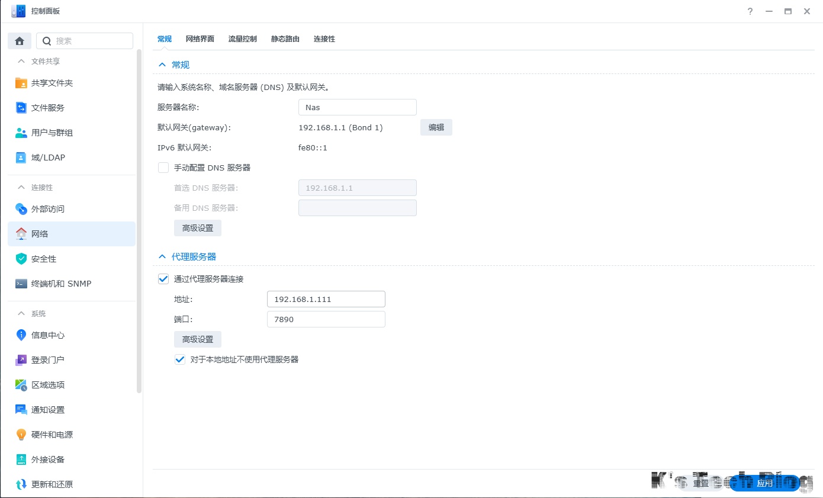
Task: Click the help question mark icon
Action: (750, 11)
